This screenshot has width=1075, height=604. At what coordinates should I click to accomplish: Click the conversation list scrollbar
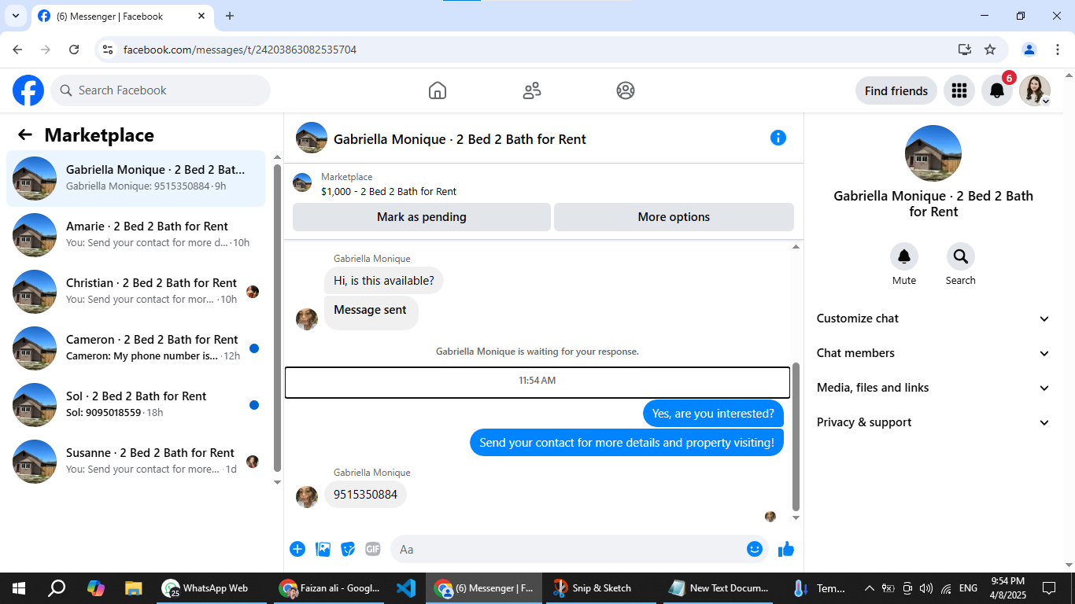point(277,318)
